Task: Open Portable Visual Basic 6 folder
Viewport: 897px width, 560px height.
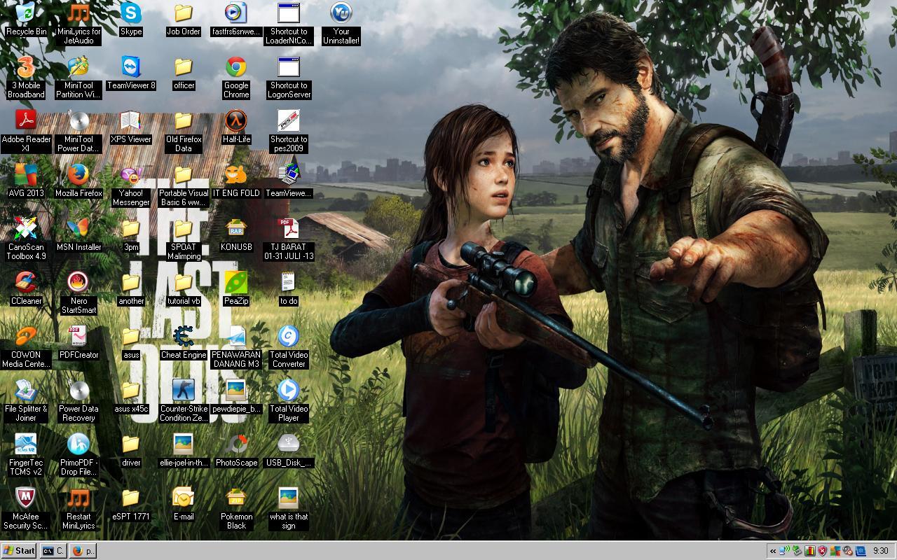Action: click(x=184, y=174)
